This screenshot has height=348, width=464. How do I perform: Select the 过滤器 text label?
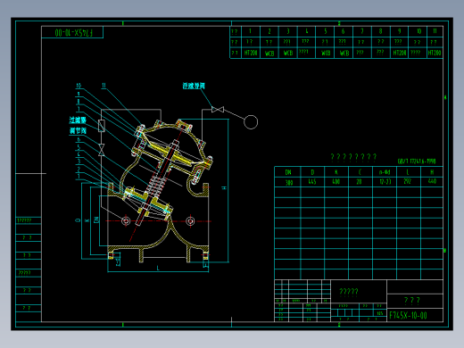point(78,120)
